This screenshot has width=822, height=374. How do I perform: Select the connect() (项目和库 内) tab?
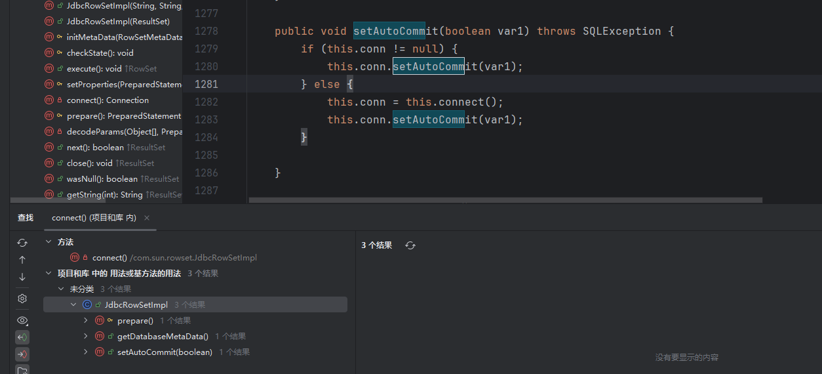tap(94, 218)
